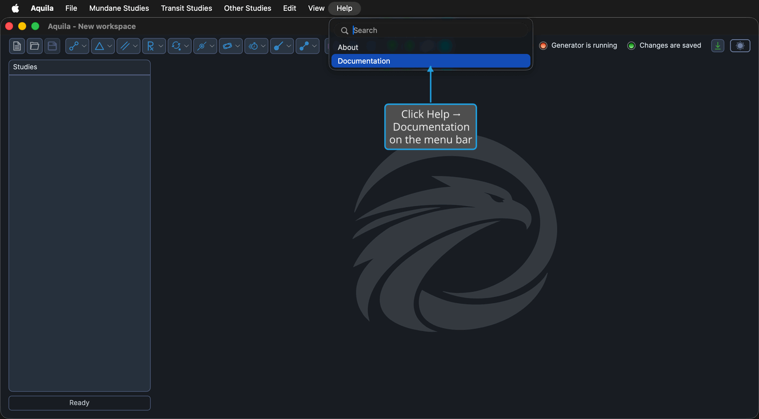
Task: Click the green download arrow icon
Action: (717, 46)
